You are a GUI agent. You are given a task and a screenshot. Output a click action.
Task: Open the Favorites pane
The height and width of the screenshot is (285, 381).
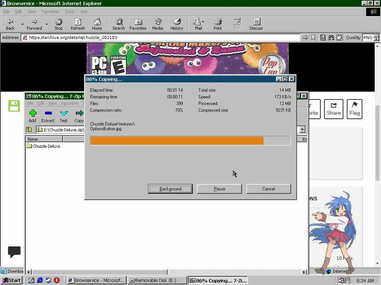[138, 24]
